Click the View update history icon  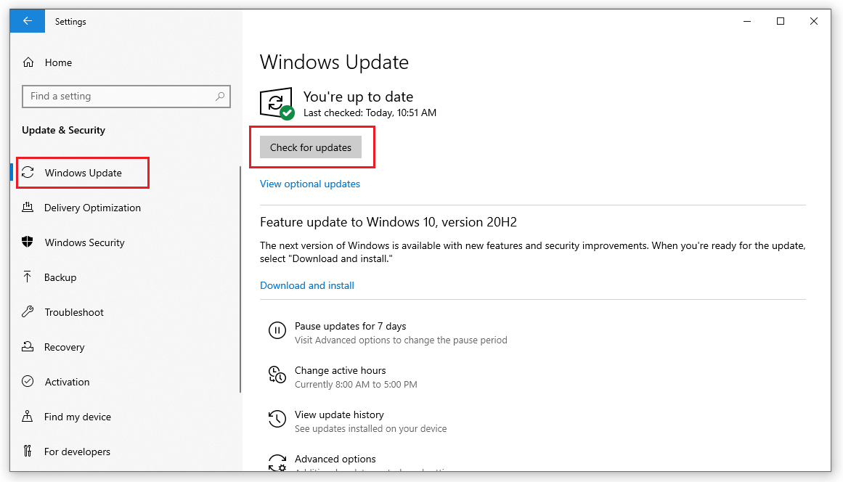click(277, 419)
